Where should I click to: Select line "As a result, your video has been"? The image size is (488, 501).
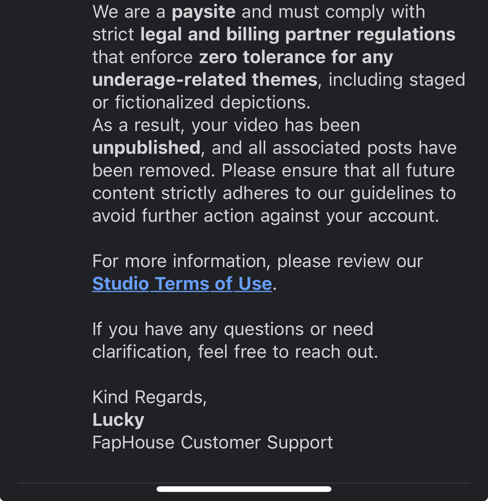(x=226, y=125)
